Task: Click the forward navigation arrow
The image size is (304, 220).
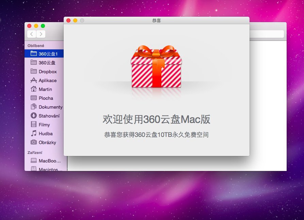Action: [41, 34]
